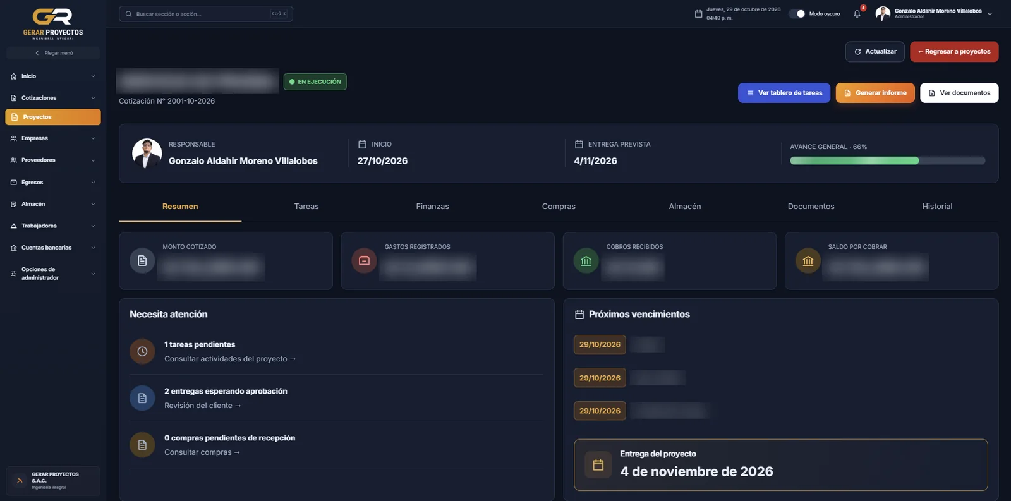
Task: Click the Actualizar button
Action: pyautogui.click(x=875, y=52)
